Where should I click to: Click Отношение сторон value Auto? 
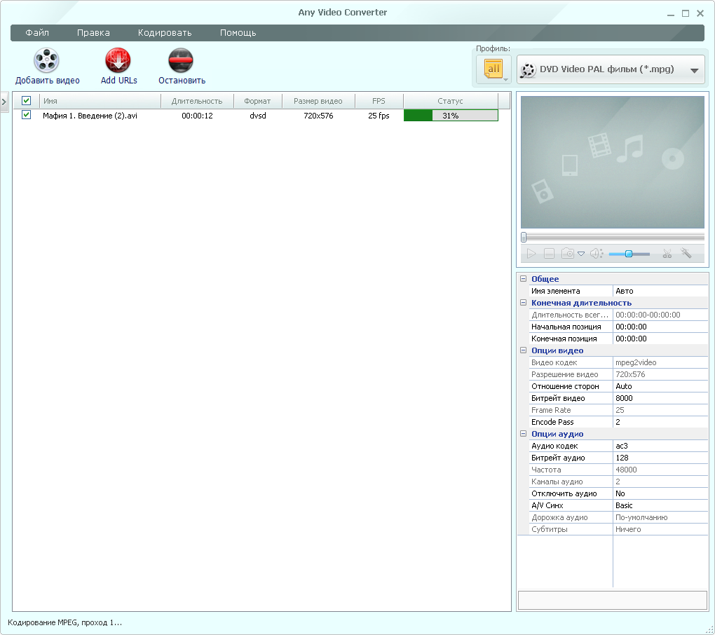click(x=660, y=386)
